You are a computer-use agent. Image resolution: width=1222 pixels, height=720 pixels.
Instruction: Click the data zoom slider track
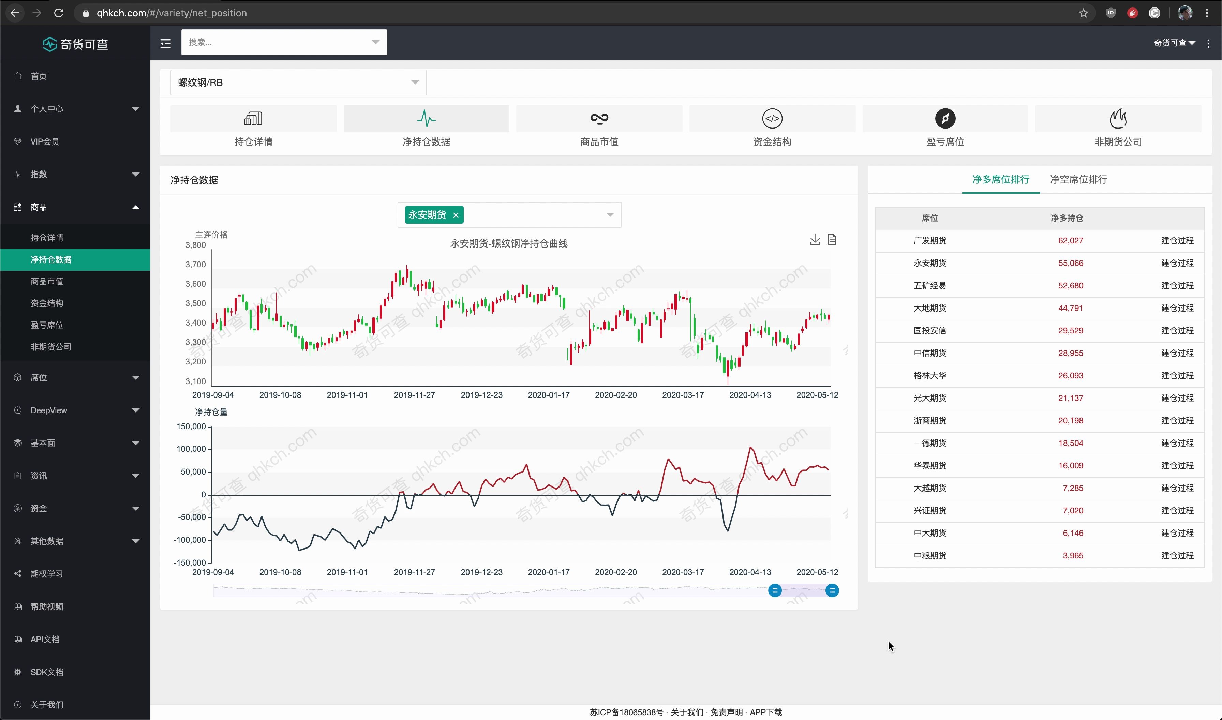(x=522, y=590)
